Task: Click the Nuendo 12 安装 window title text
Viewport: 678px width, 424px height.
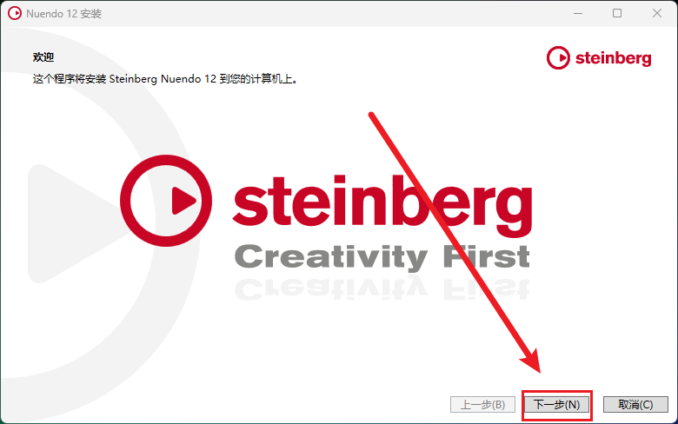Action: (64, 14)
